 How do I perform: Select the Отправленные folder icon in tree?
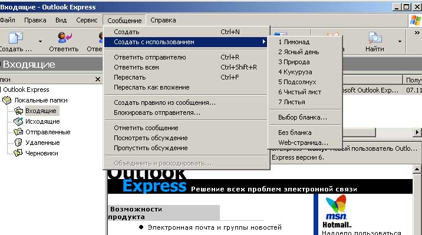click(18, 132)
